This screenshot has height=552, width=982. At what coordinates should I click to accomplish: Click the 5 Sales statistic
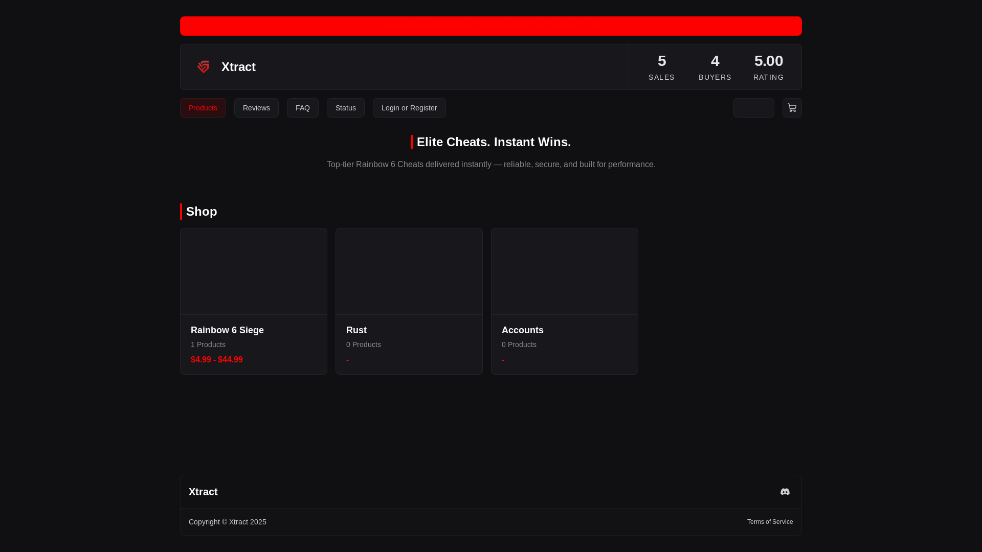(x=662, y=67)
